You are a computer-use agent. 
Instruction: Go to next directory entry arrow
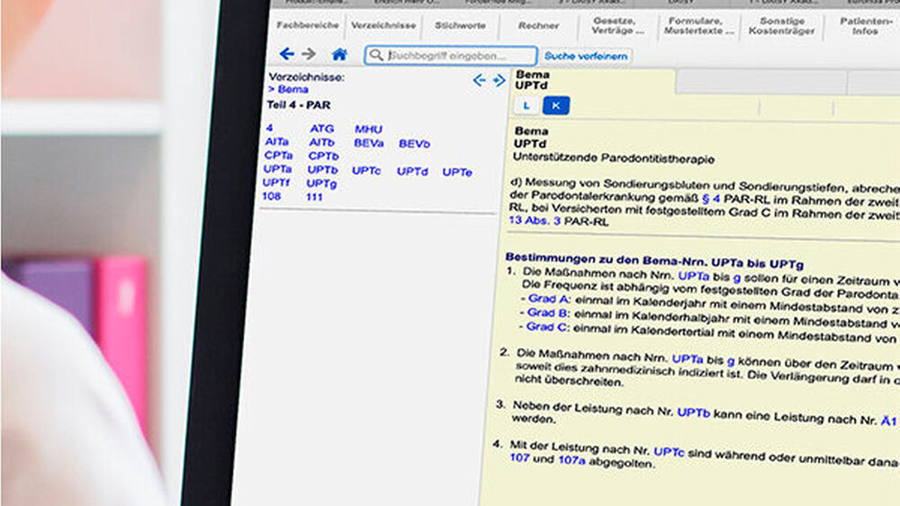[499, 81]
